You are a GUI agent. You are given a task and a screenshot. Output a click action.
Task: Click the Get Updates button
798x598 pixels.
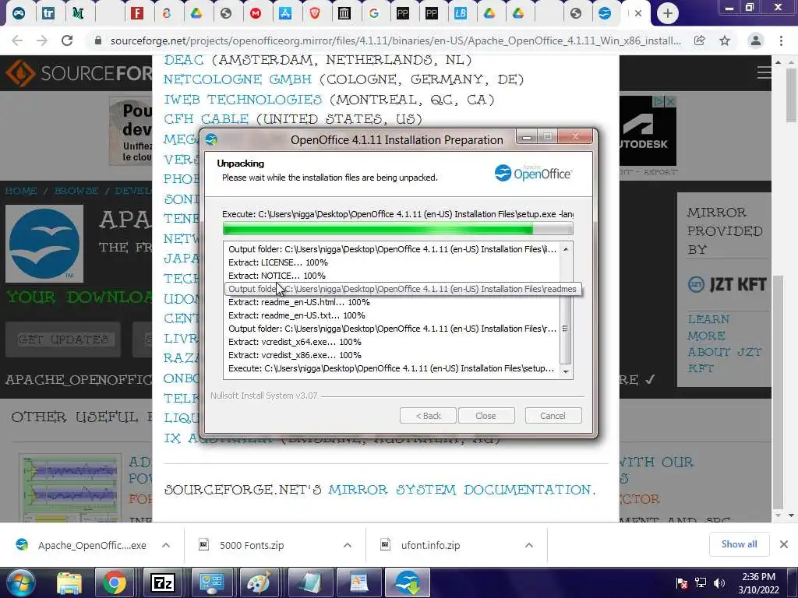[x=63, y=339]
